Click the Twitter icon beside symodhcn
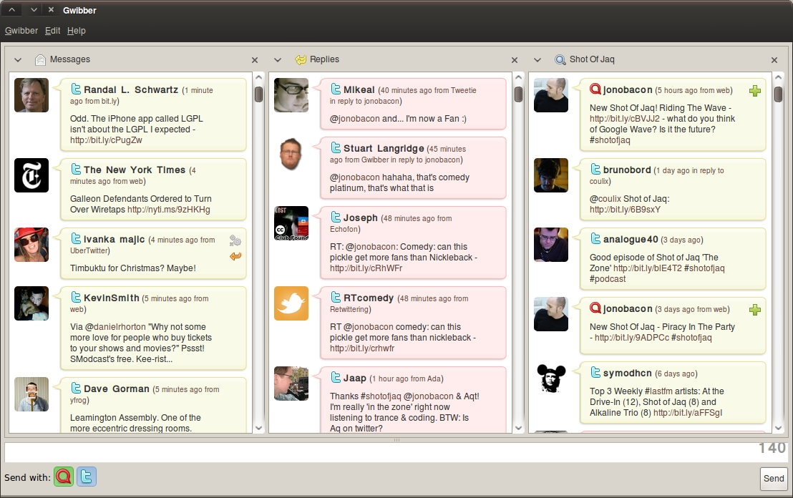This screenshot has width=793, height=498. (595, 372)
